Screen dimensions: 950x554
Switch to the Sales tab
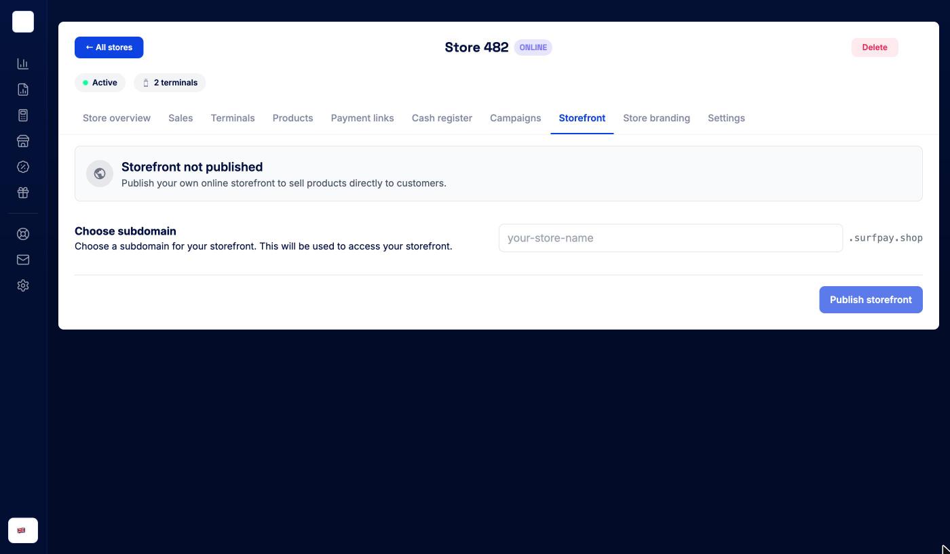coord(180,118)
